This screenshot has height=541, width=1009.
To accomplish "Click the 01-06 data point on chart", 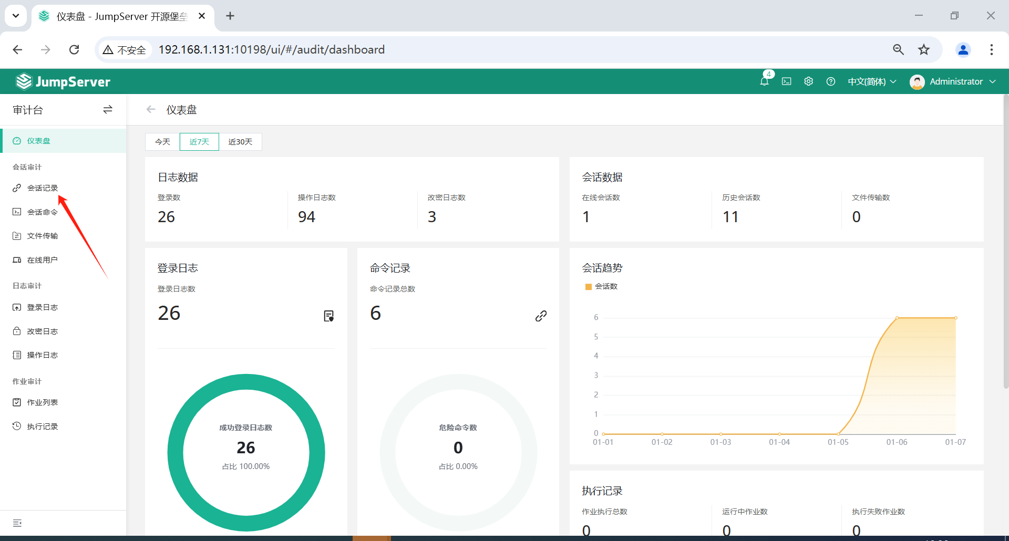I will [x=897, y=318].
